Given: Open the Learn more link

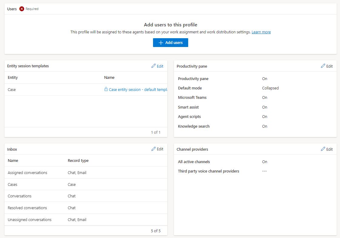Looking at the screenshot, I should (x=261, y=32).
